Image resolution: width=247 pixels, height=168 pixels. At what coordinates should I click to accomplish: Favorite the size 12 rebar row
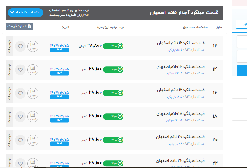pos(20,46)
